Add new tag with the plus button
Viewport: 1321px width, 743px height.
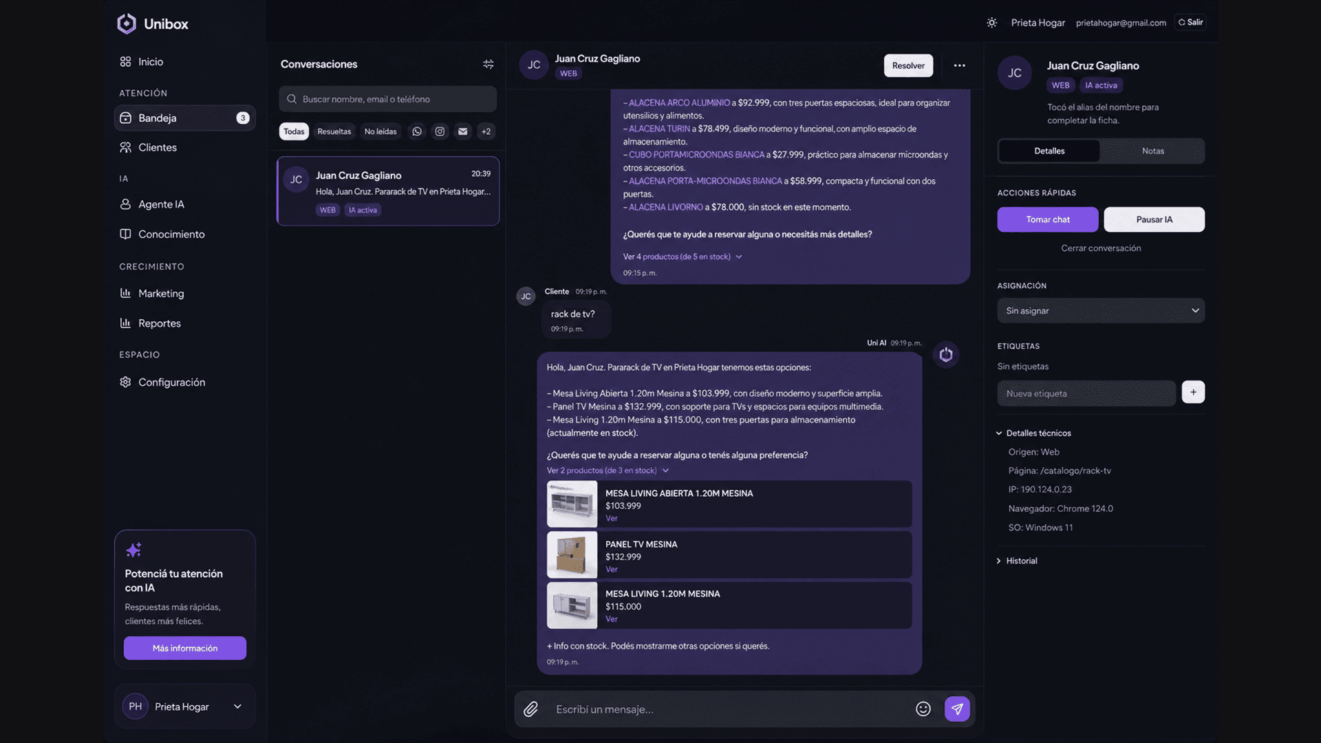pyautogui.click(x=1193, y=392)
